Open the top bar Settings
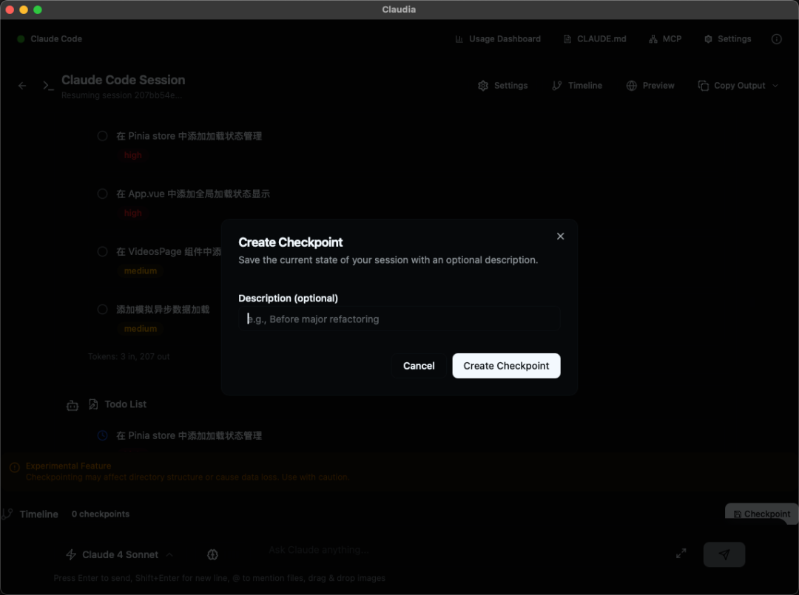This screenshot has width=799, height=595. tap(727, 38)
